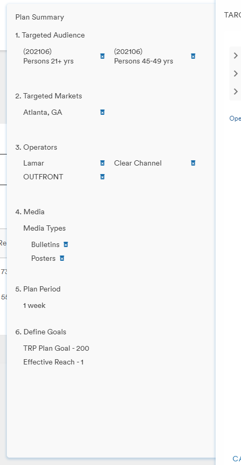
Task: Select the 3. Operators heading
Action: point(36,148)
